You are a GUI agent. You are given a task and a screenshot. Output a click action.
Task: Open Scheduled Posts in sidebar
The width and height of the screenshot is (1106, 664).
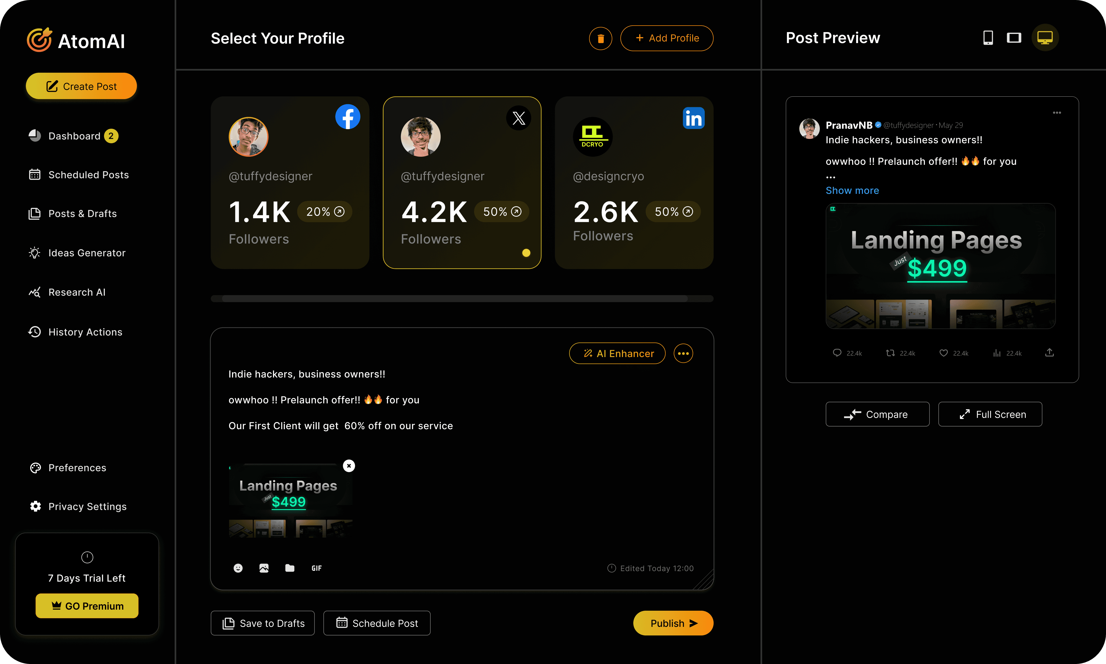(x=88, y=175)
